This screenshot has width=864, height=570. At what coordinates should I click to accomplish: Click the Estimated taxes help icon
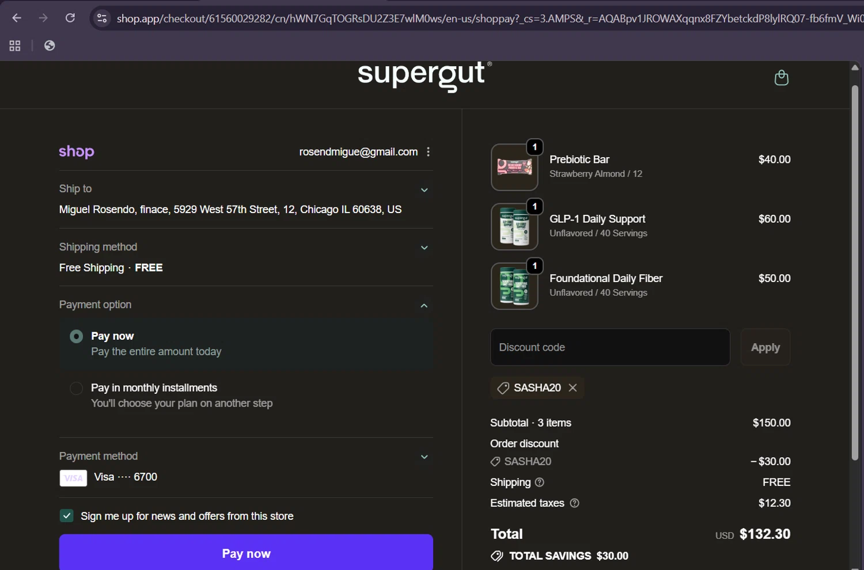tap(574, 503)
